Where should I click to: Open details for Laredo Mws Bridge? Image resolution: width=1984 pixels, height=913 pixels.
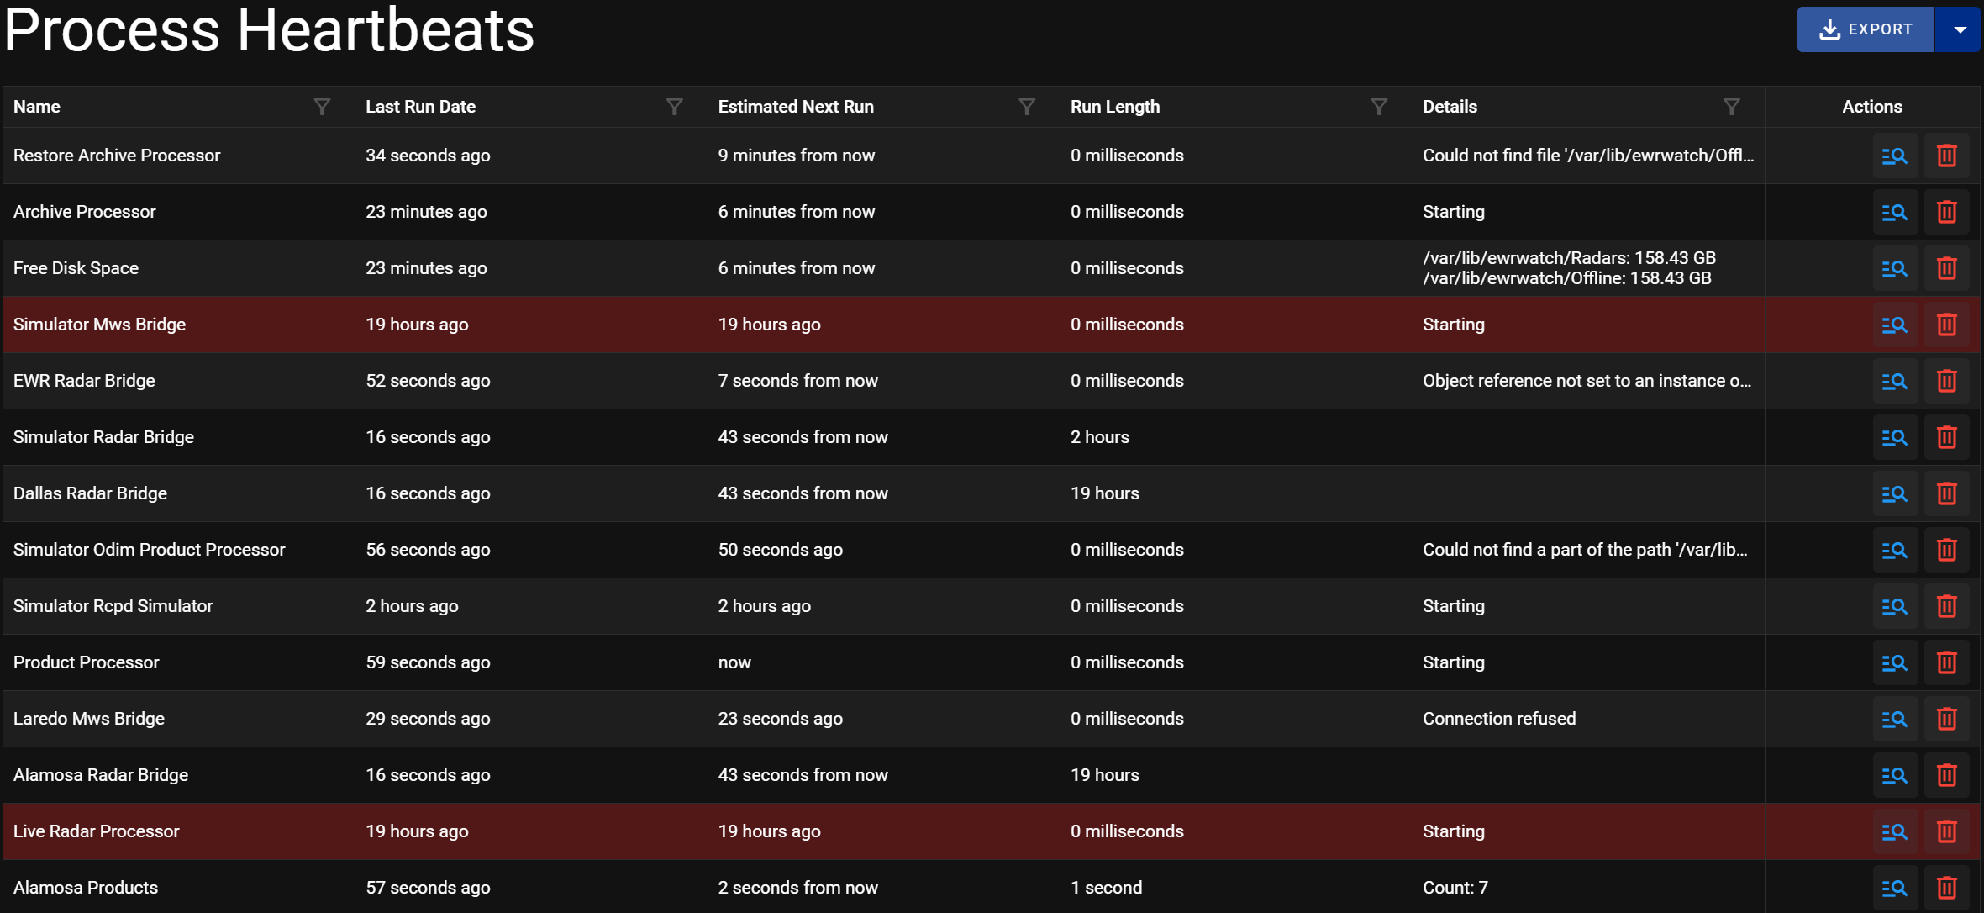coord(1894,719)
